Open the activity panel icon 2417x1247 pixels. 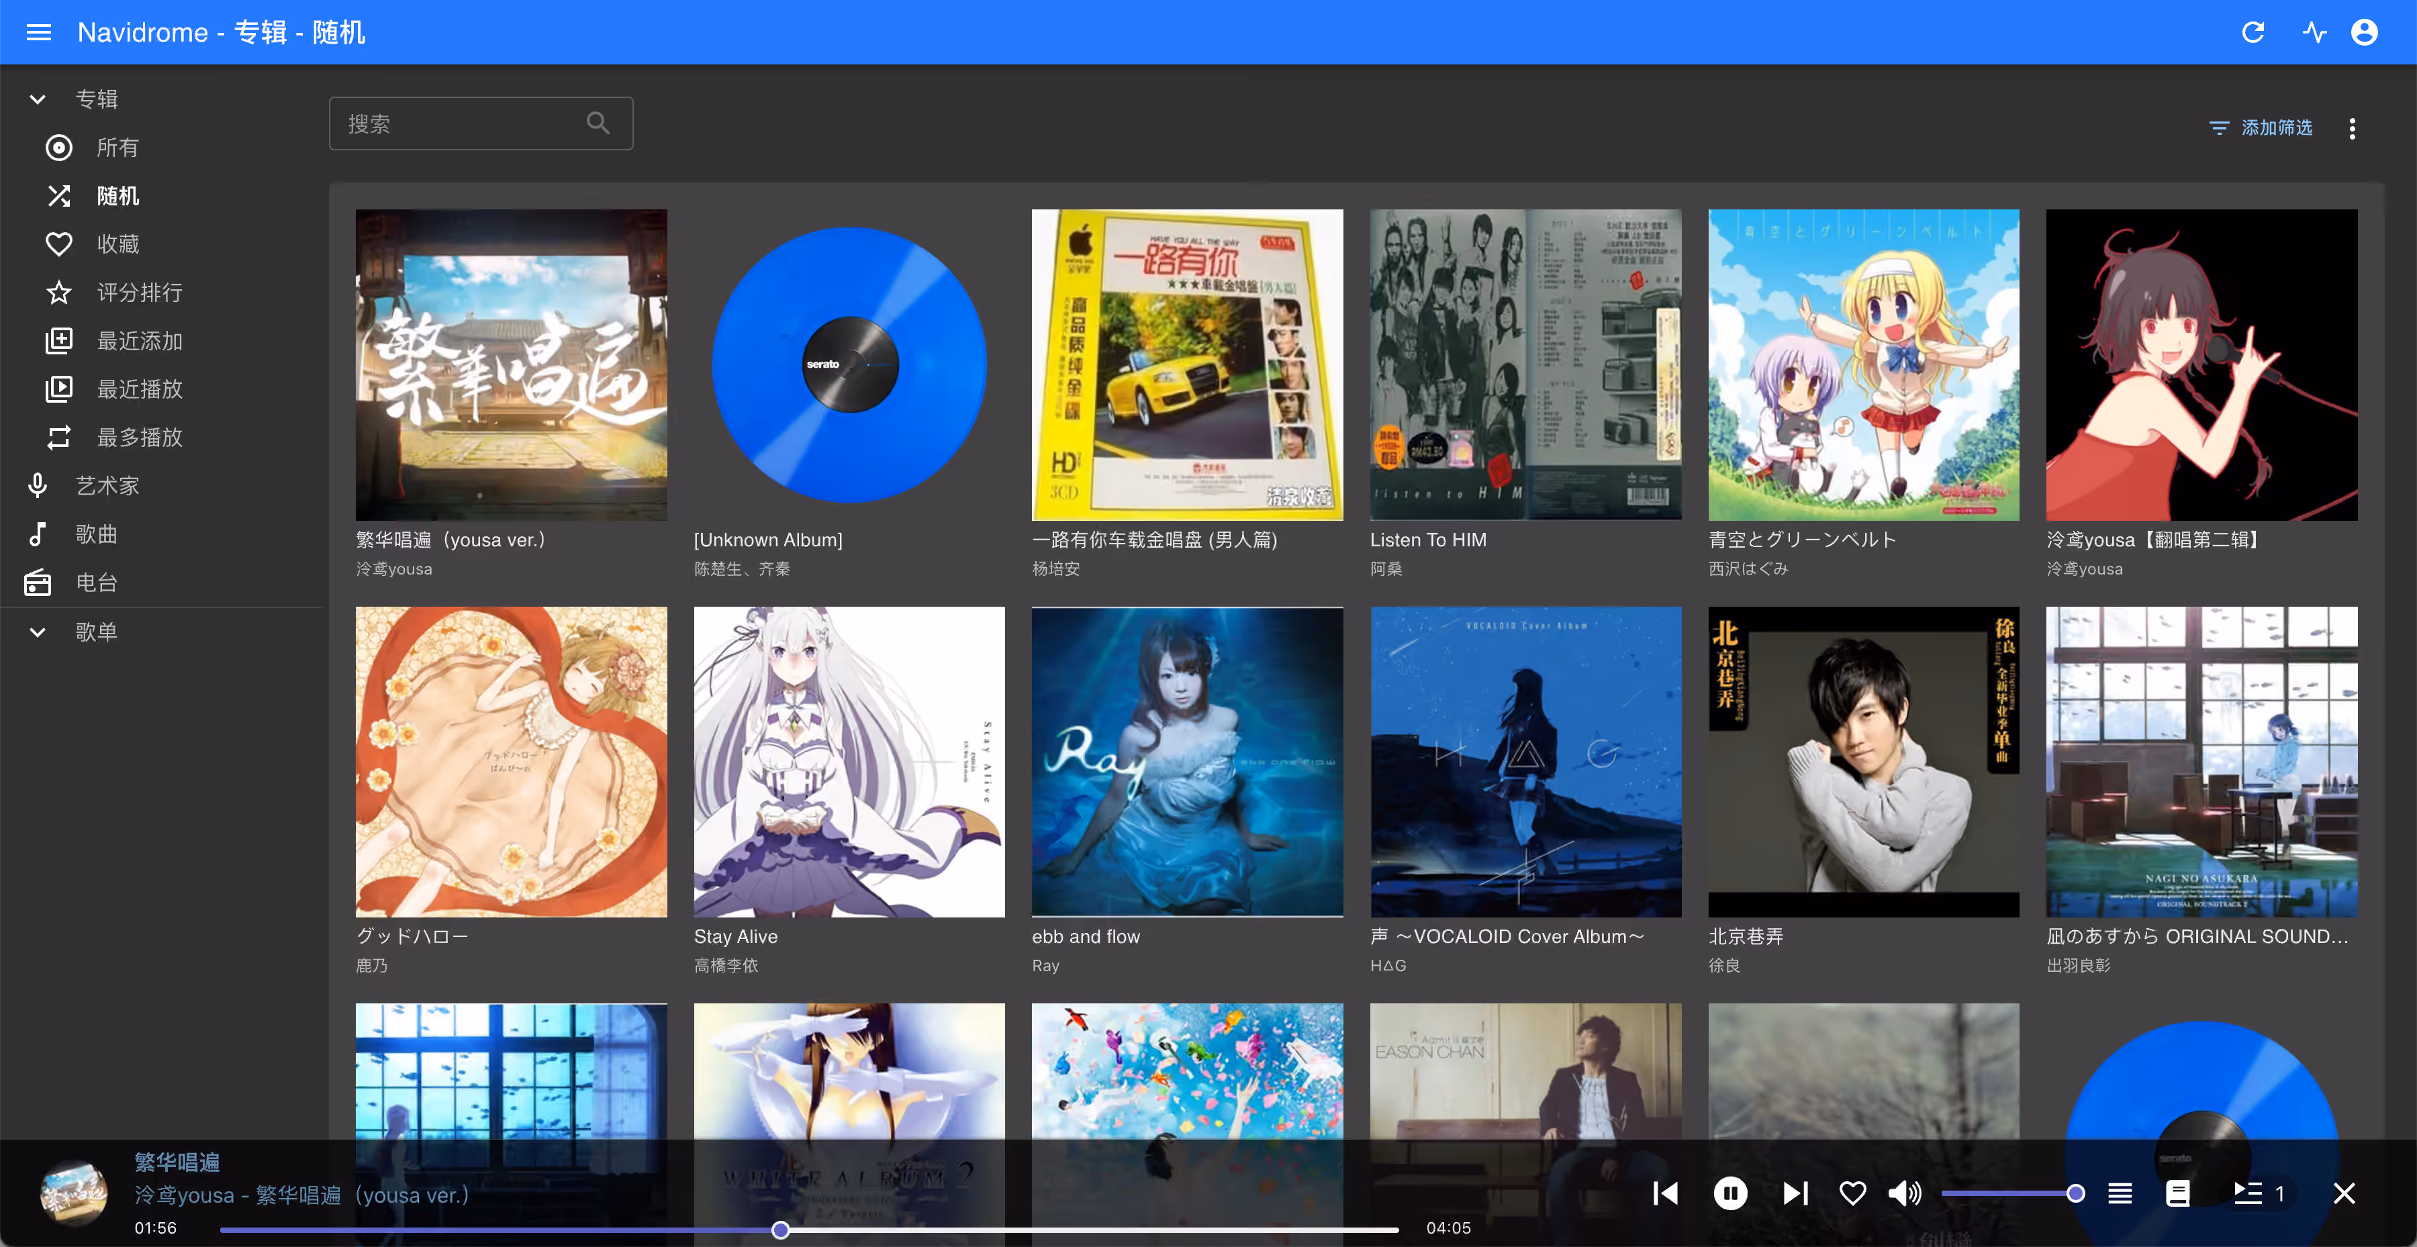point(2314,33)
